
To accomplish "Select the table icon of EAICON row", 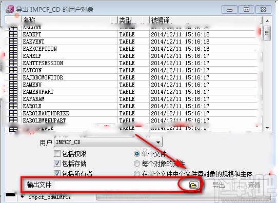I will tap(13, 70).
